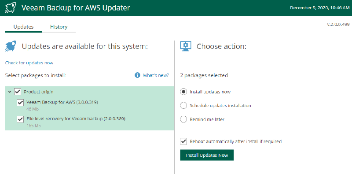This screenshot has width=352, height=174.
Task: Click the Choose action heading
Action: [x=222, y=47]
